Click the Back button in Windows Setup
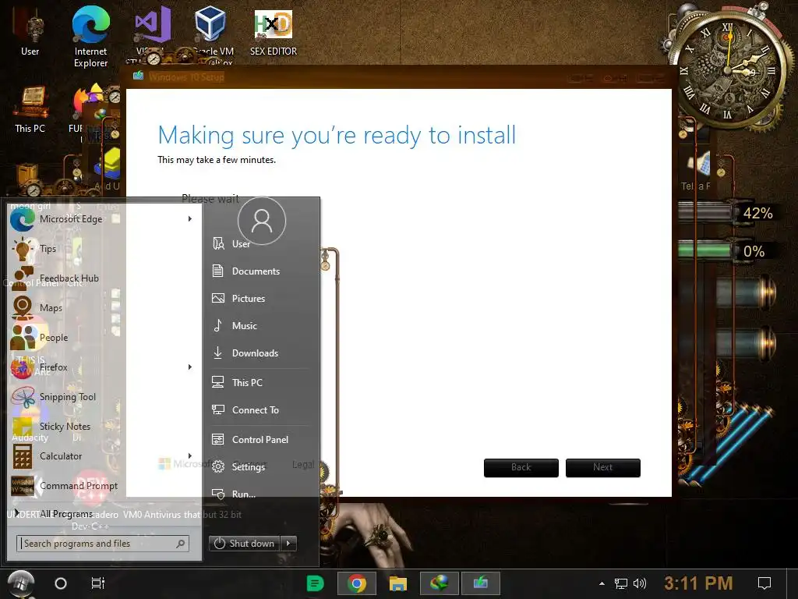Screen dimensions: 798x599 521,468
